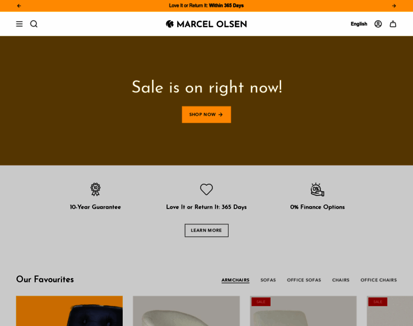Click the Marcel Olsen logo
The image size is (413, 326).
[206, 24]
